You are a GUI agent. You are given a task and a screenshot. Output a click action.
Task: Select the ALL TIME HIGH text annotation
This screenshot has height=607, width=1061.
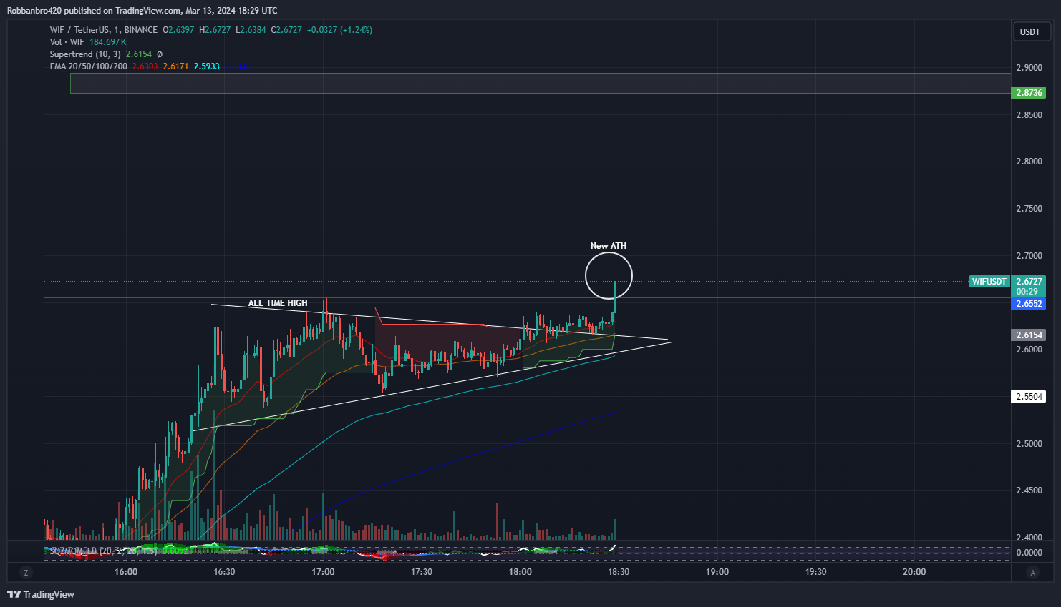(278, 303)
